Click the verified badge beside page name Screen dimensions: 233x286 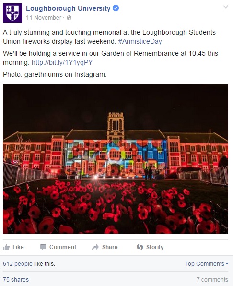point(116,8)
